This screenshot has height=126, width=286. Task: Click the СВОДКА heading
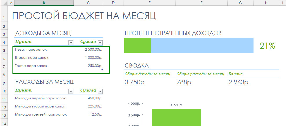137,66
